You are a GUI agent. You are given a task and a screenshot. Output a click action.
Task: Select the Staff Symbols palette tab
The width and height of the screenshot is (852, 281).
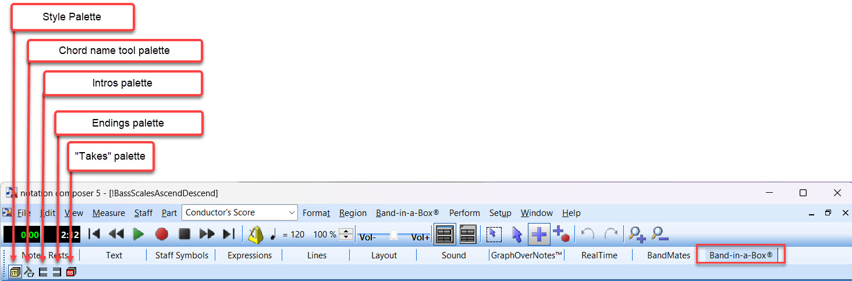tap(182, 255)
